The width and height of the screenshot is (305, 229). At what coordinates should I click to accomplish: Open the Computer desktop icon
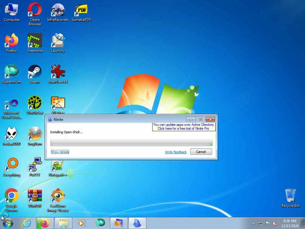[x=12, y=12]
